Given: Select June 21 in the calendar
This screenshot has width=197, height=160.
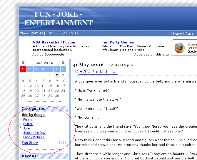Looking at the screenshot, I should coord(43,91).
